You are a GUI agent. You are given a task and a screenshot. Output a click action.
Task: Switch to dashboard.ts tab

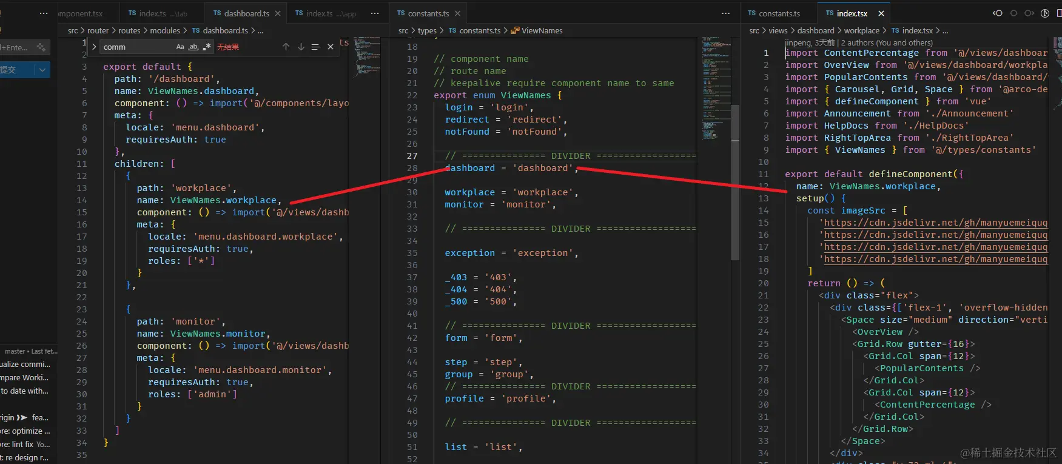click(246, 13)
